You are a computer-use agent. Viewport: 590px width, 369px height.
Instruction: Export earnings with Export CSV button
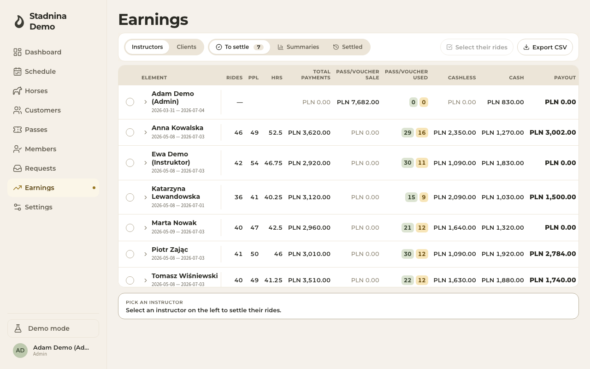[545, 47]
